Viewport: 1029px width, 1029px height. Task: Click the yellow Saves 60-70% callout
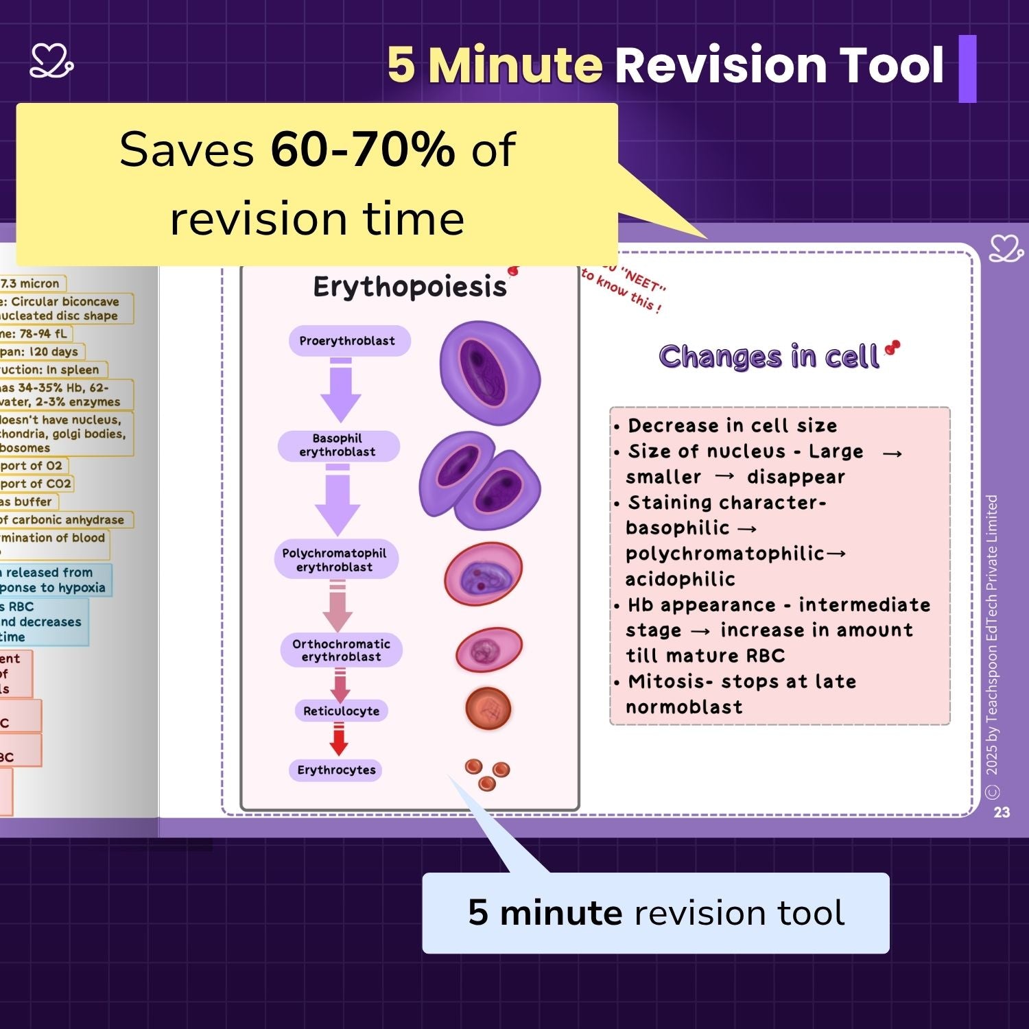tap(317, 184)
